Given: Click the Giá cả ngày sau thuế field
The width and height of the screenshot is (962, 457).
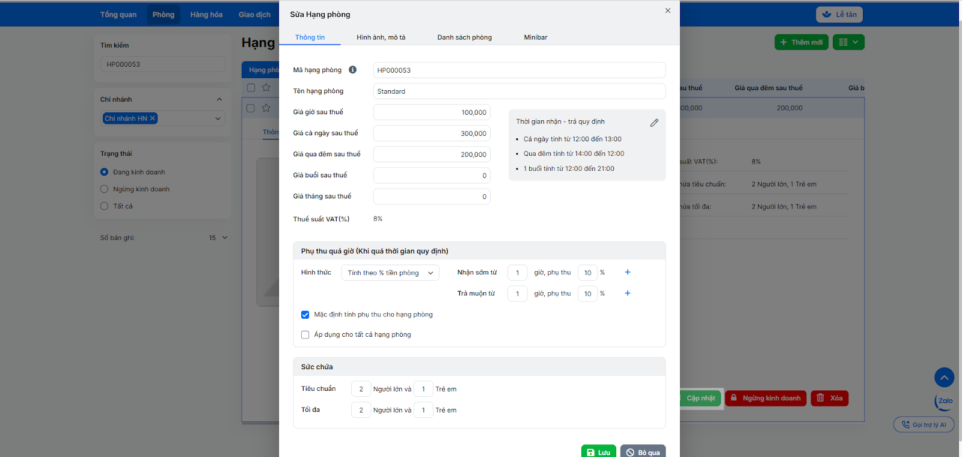Looking at the screenshot, I should pyautogui.click(x=432, y=133).
